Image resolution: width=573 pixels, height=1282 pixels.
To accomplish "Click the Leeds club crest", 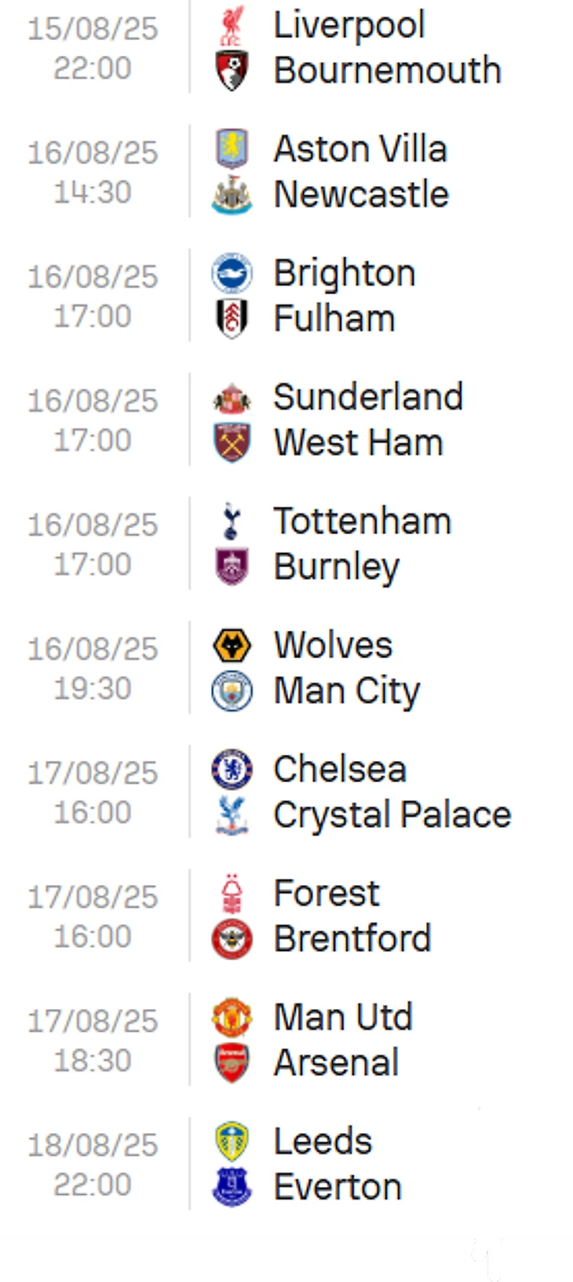I will tap(232, 1142).
